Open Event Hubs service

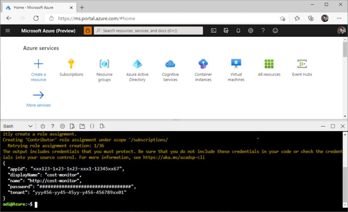(x=302, y=68)
